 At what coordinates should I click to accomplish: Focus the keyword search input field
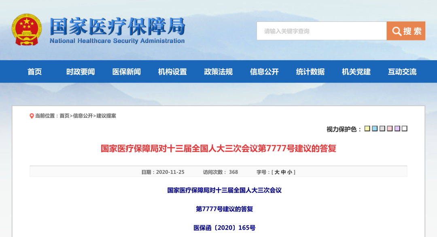point(321,31)
